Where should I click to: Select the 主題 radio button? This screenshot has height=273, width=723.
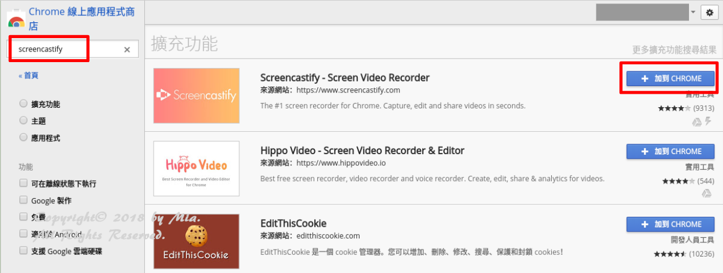click(23, 121)
